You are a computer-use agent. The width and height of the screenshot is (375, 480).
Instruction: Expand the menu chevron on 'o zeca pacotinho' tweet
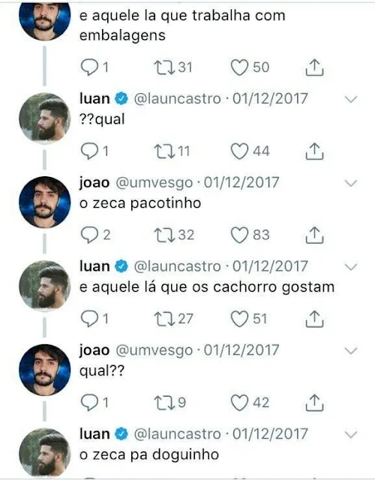point(351,183)
